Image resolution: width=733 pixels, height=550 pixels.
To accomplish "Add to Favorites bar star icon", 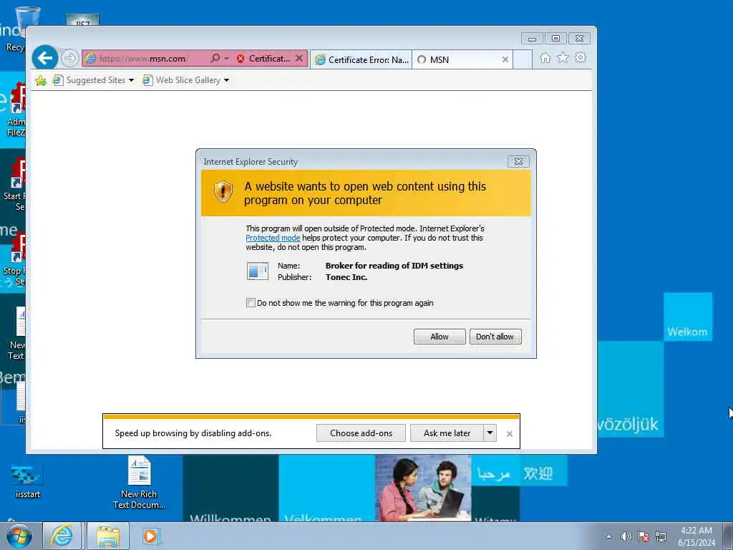I will pos(41,80).
